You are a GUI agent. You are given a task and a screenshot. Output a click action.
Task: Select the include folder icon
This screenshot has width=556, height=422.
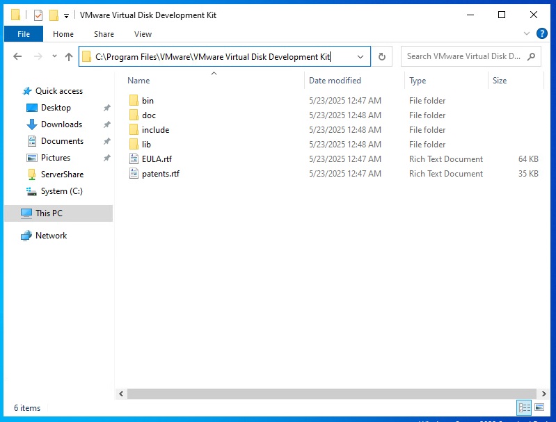tap(134, 130)
